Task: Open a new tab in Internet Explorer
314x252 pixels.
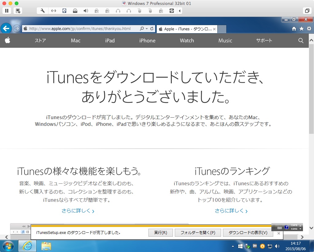Action: [222, 29]
